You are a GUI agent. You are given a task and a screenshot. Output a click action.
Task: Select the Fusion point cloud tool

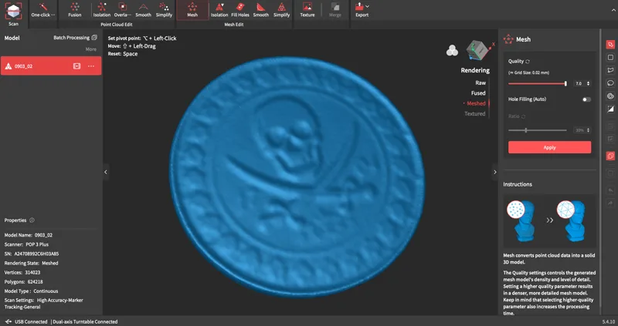pyautogui.click(x=74, y=11)
